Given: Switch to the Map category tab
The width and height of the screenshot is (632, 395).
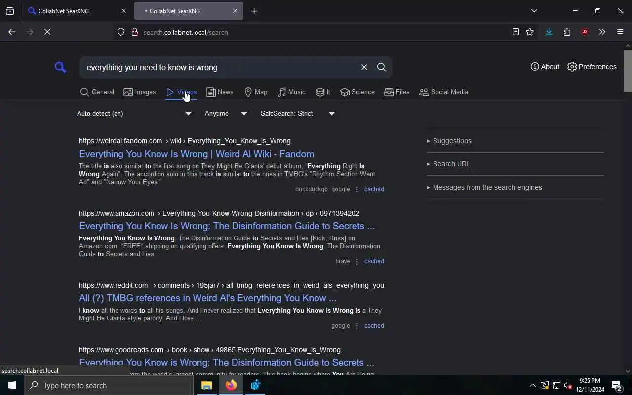Looking at the screenshot, I should 256,92.
